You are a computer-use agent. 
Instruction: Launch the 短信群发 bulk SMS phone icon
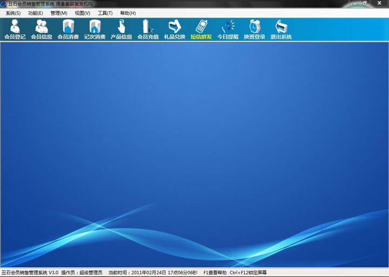point(201,29)
